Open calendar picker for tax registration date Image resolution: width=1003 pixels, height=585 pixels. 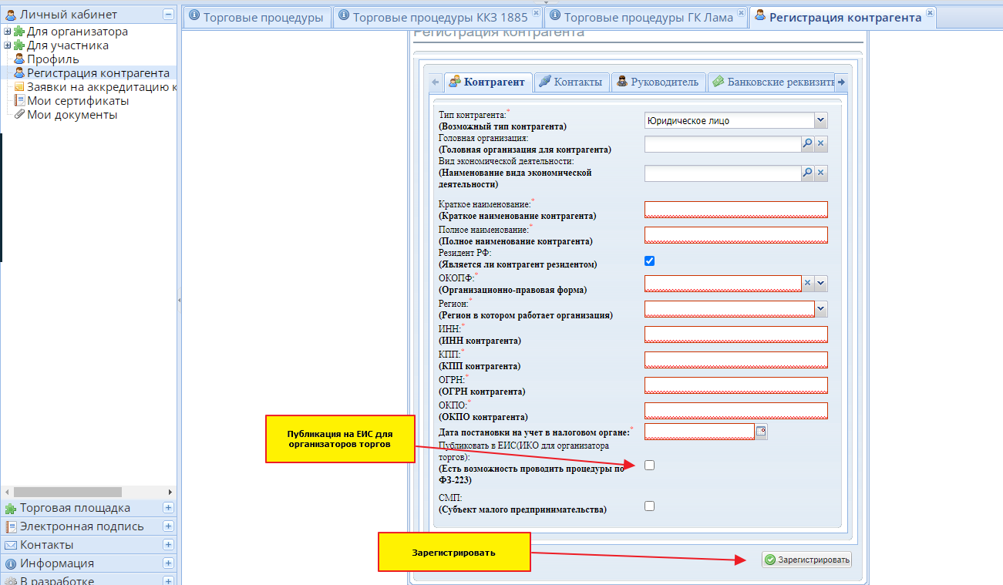tap(761, 432)
